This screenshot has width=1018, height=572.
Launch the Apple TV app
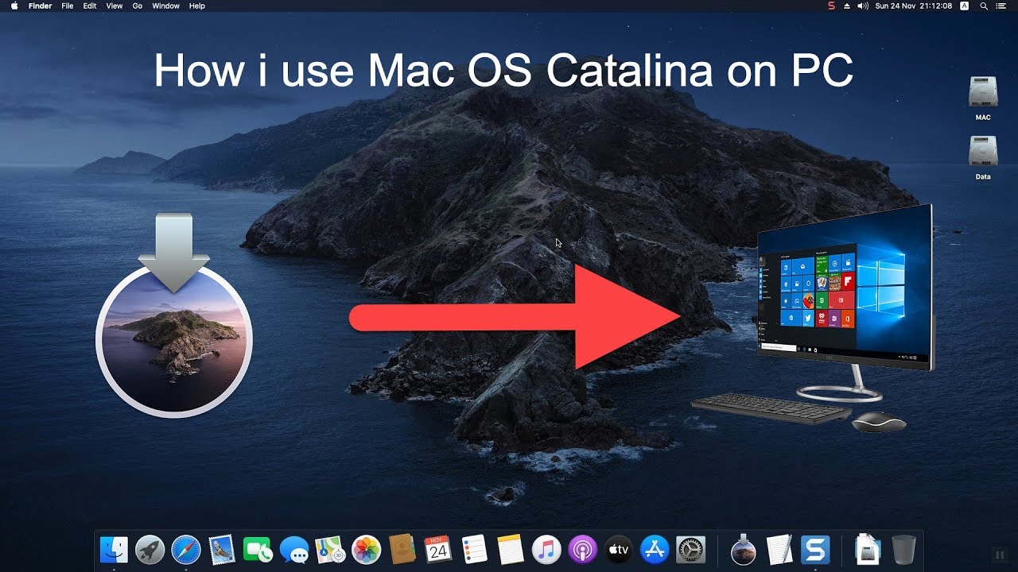619,549
